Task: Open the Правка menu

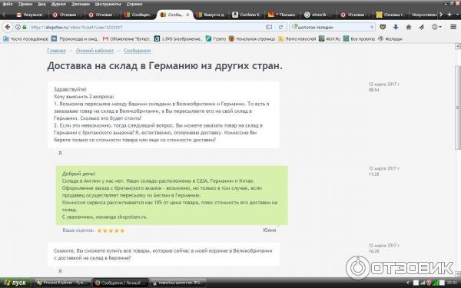Action: pos(25,4)
